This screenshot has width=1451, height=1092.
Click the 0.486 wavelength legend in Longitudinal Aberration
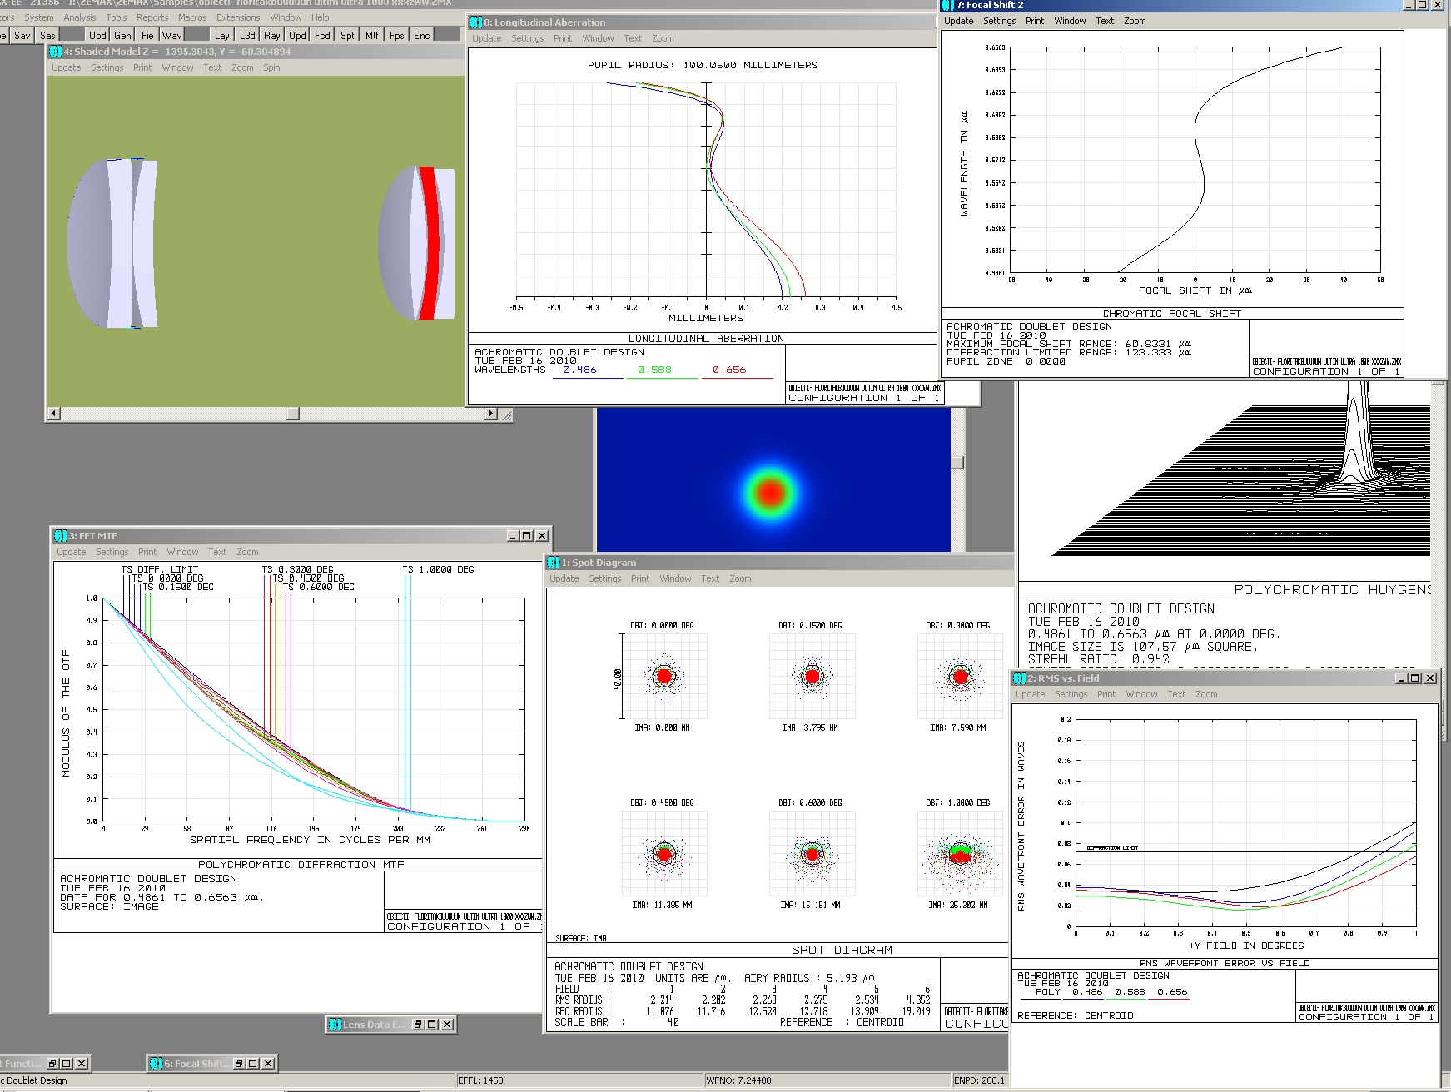click(x=579, y=370)
